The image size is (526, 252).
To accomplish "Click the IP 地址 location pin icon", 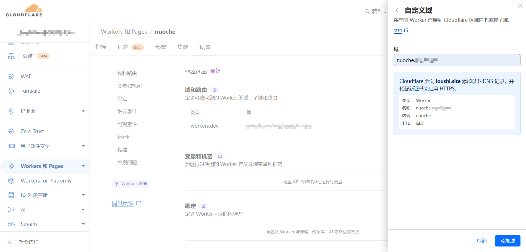I will (x=11, y=111).
